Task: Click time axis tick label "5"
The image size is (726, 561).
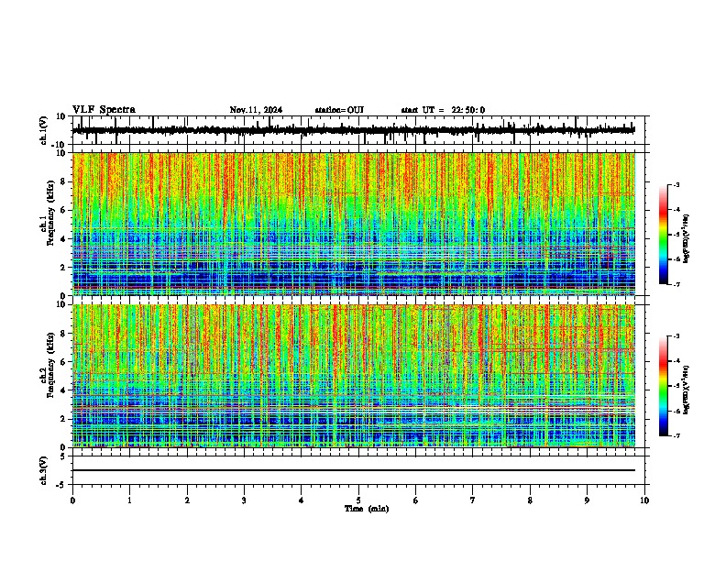Action: click(x=358, y=500)
